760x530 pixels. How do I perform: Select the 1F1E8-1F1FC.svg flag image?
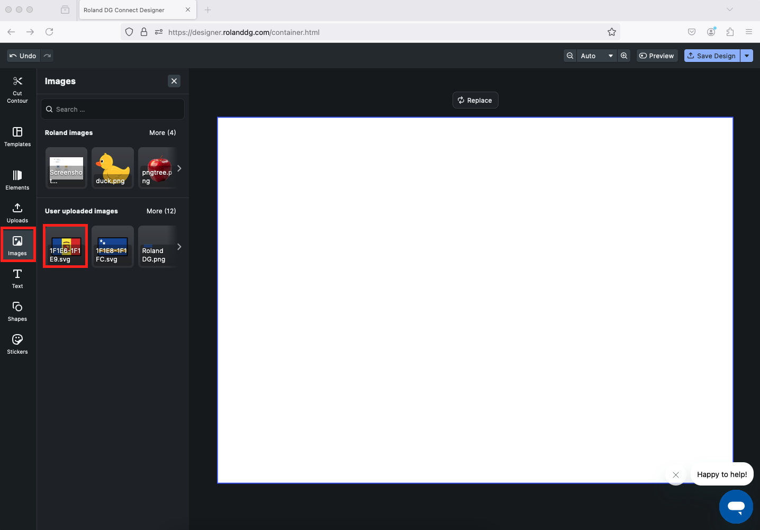[113, 246]
